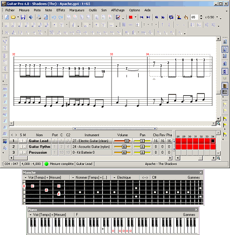Save the score with the floppy disk icon
This screenshot has width=230, height=235.
pyautogui.click(x=23, y=17)
